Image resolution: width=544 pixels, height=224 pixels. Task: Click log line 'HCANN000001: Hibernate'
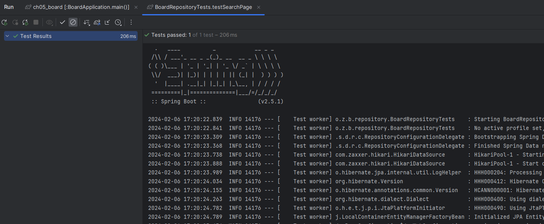point(346,190)
